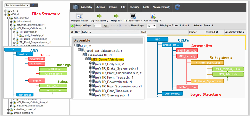Open the Edit menu
This screenshot has width=250, height=116.
pos(123,7)
